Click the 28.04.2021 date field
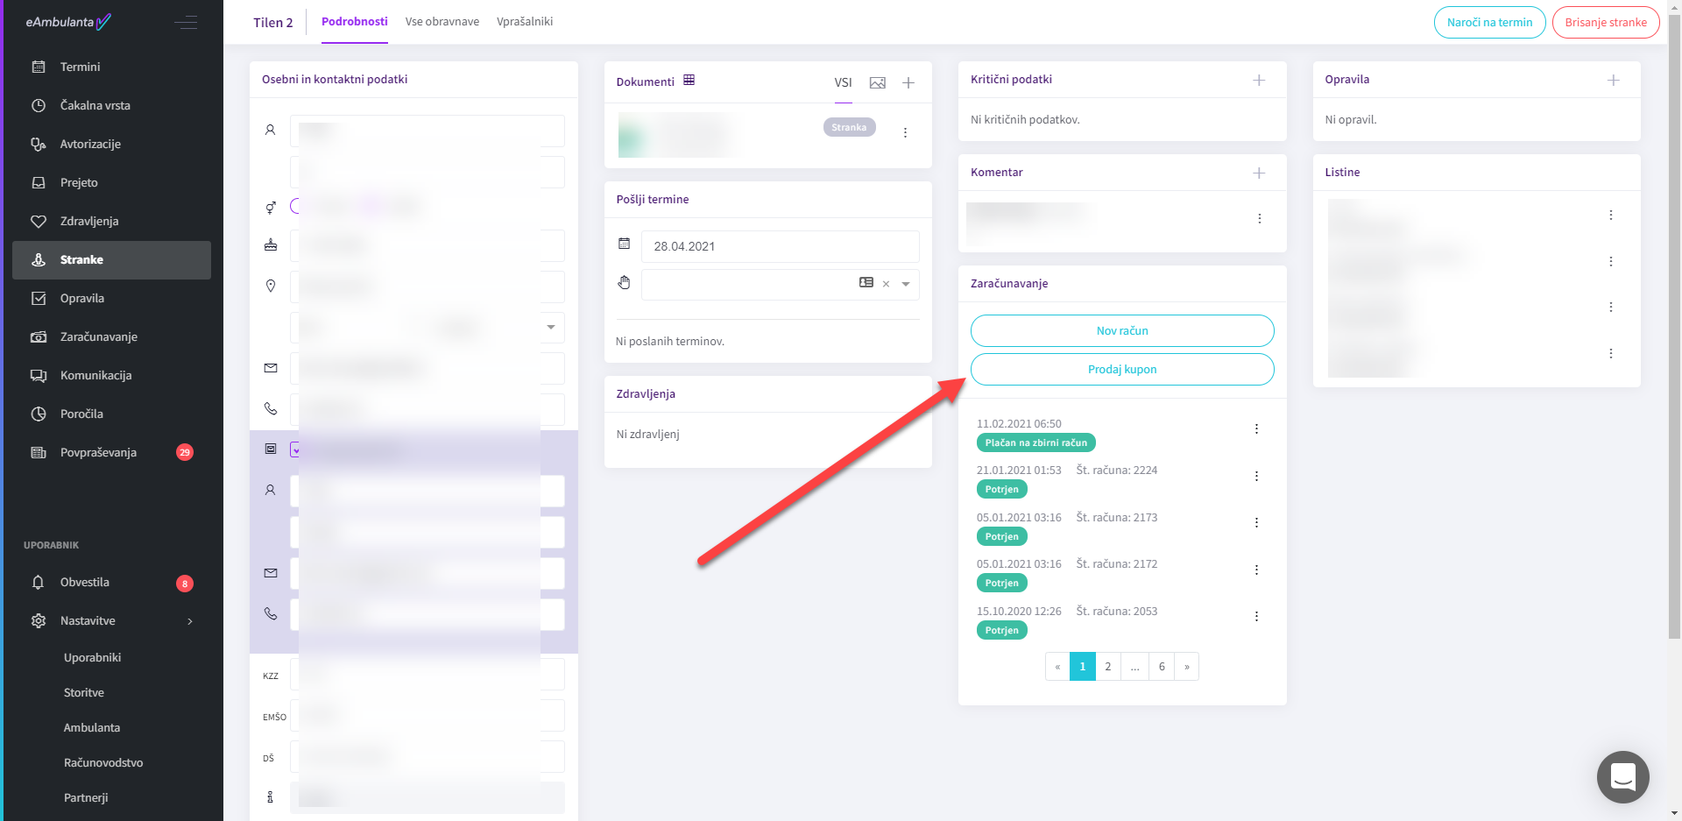 tap(780, 246)
